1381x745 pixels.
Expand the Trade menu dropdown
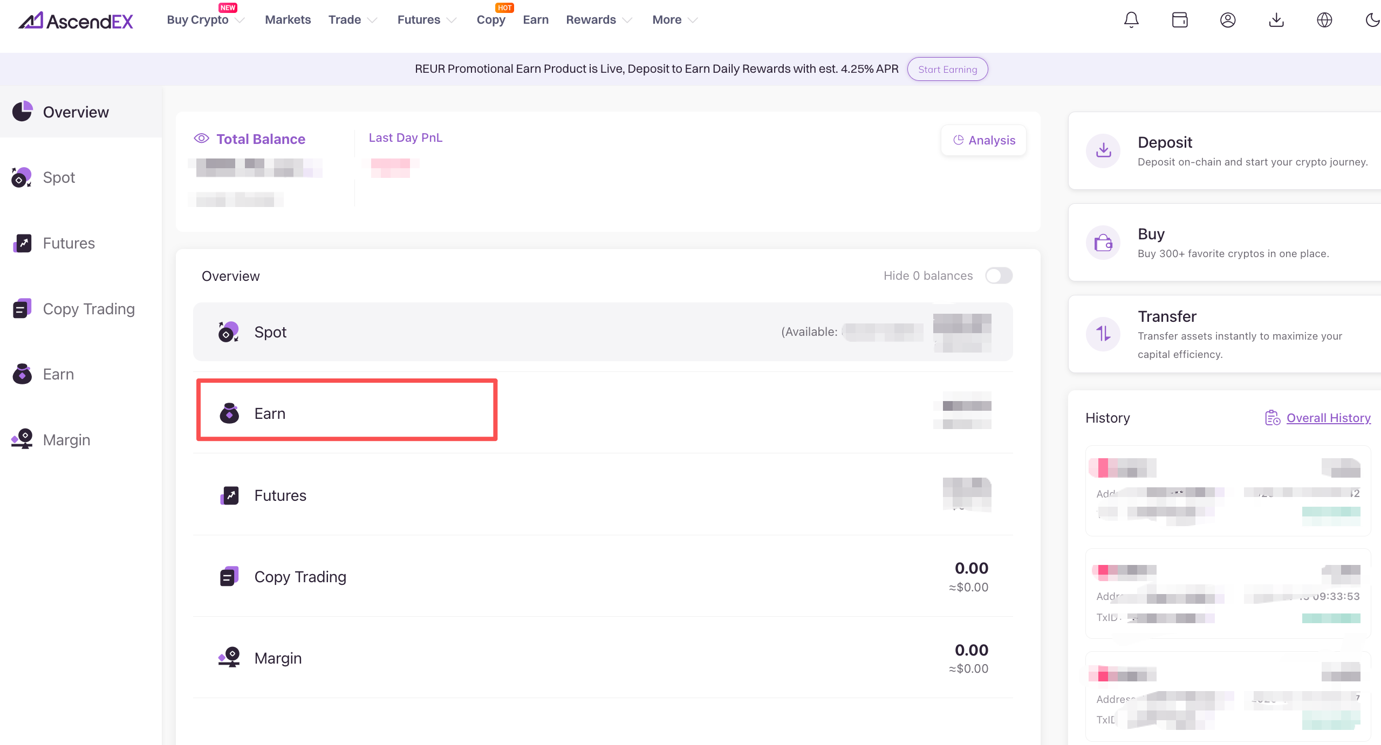pos(352,20)
